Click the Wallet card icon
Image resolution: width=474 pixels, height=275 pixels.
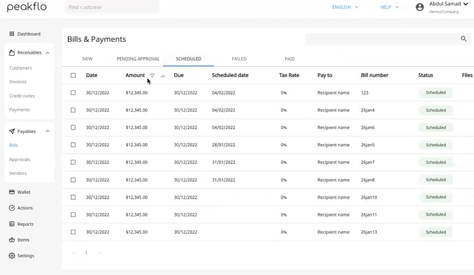pos(12,192)
